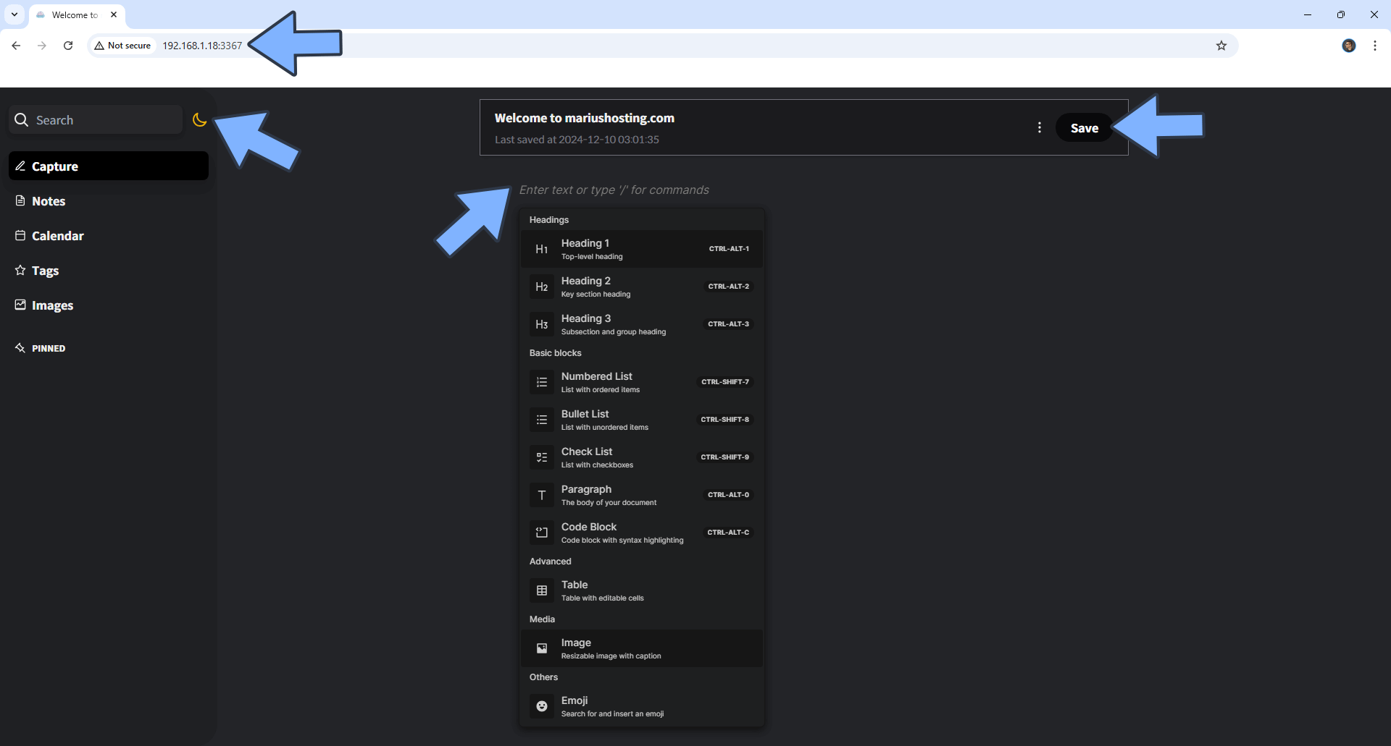Open the Chrome profile avatar
Image resolution: width=1391 pixels, height=746 pixels.
pyautogui.click(x=1348, y=46)
